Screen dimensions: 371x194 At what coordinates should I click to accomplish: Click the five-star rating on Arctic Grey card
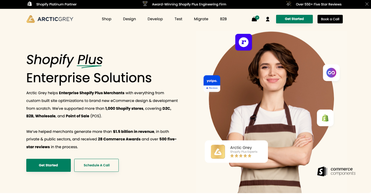(x=241, y=156)
